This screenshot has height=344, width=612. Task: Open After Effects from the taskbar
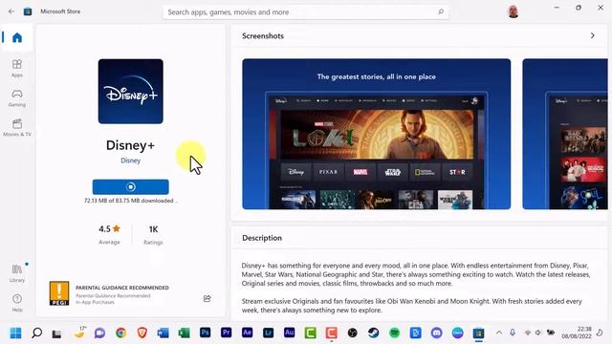247,333
